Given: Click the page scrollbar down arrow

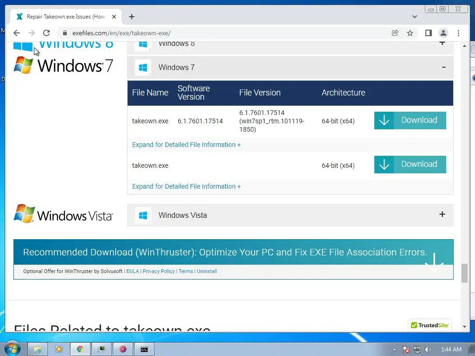Looking at the screenshot, I should pyautogui.click(x=464, y=327).
